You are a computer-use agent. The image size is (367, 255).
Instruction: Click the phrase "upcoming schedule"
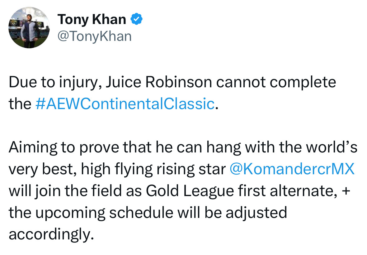point(104,213)
